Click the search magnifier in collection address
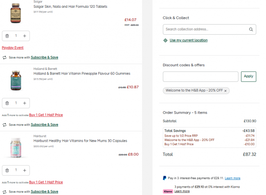266x195 pixels. (251, 29)
